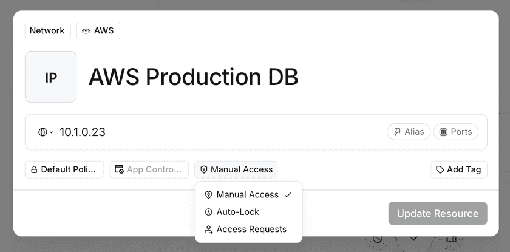Click the clock icon next to Auto-Lock

209,212
